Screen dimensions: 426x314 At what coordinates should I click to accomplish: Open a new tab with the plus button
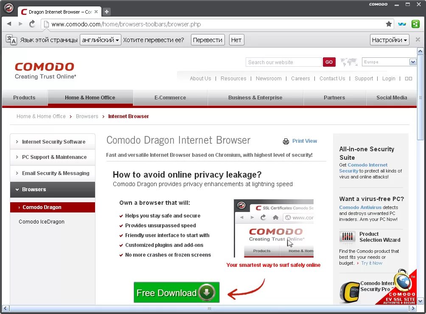coord(107,11)
